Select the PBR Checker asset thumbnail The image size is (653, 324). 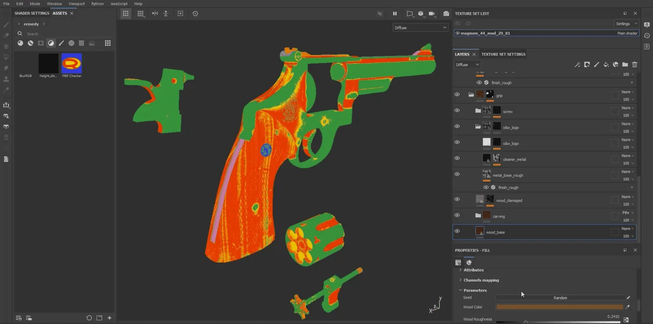[71, 63]
